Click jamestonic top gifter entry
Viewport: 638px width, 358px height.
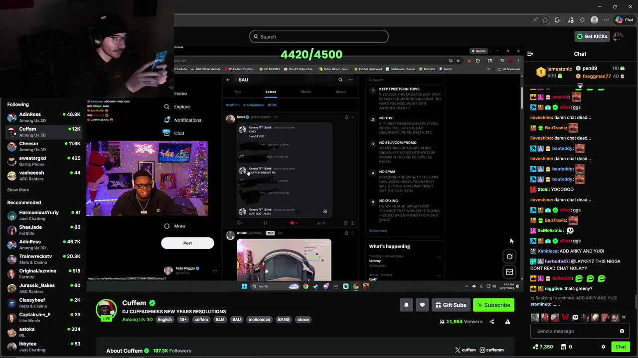(554, 72)
